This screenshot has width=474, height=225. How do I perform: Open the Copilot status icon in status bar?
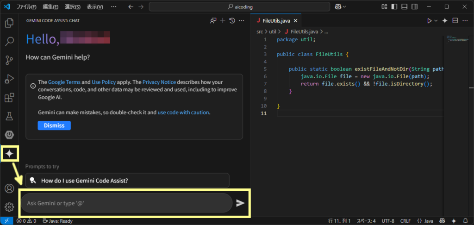coord(442,221)
